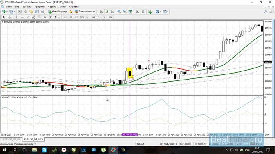Click the triangle beside EURUSD_OP,M15 chart title
The width and height of the screenshot is (275, 154).
pos(2,22)
